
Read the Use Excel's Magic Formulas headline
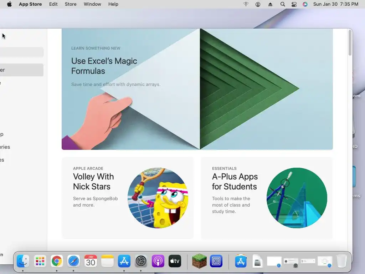(104, 66)
